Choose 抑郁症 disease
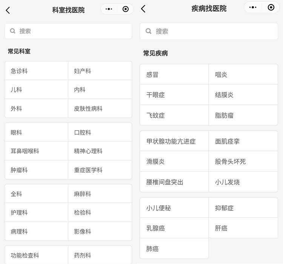Viewport: 283px width, 264px height. 243,208
